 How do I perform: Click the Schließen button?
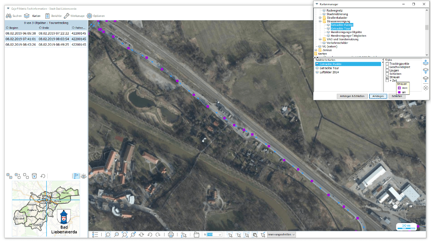pos(397,96)
